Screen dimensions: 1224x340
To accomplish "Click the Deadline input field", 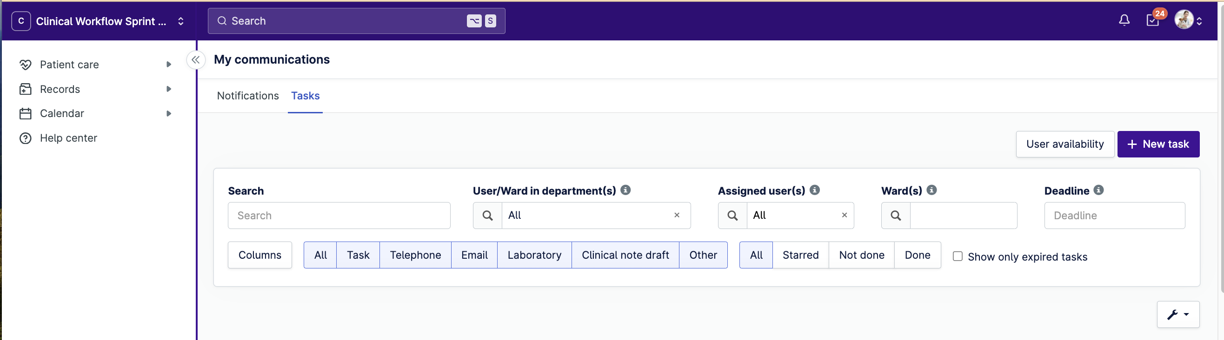I will tap(1114, 216).
